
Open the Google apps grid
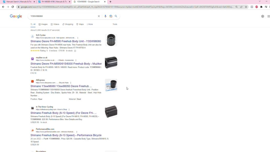click(269, 16)
